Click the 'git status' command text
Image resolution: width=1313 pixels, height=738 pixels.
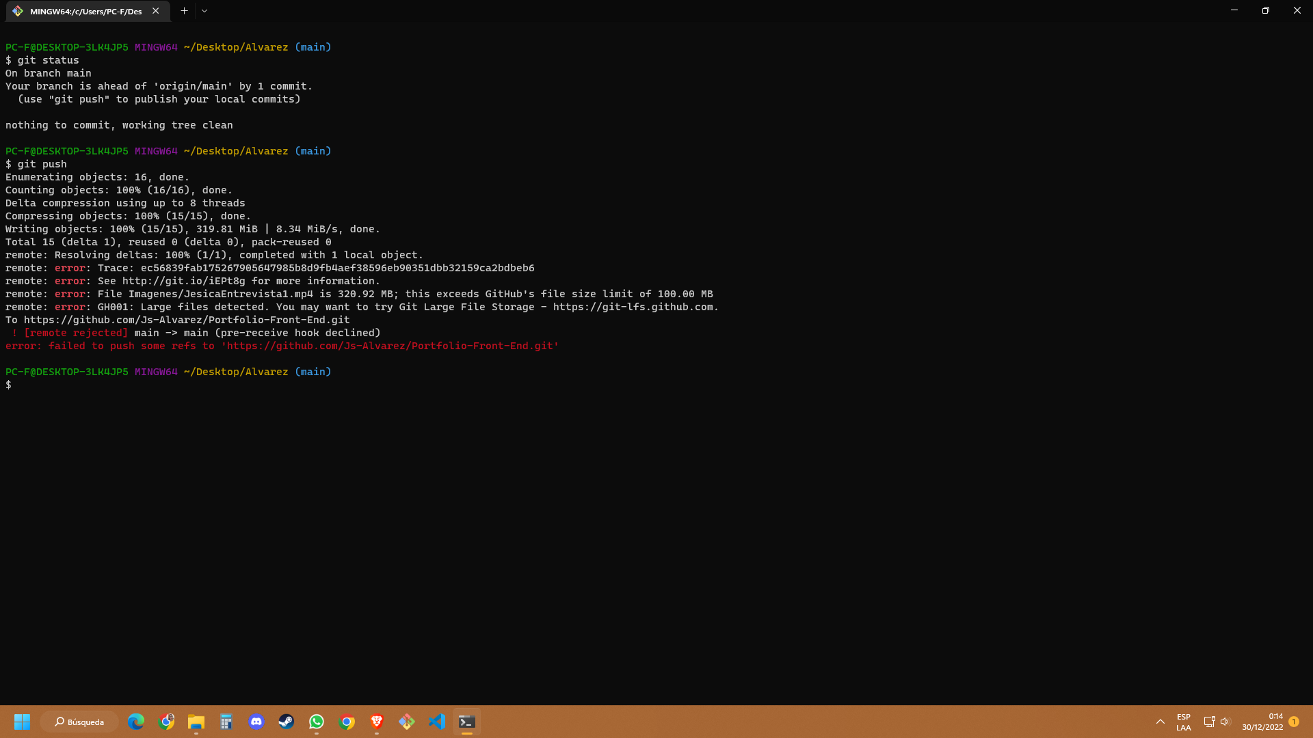pos(48,60)
